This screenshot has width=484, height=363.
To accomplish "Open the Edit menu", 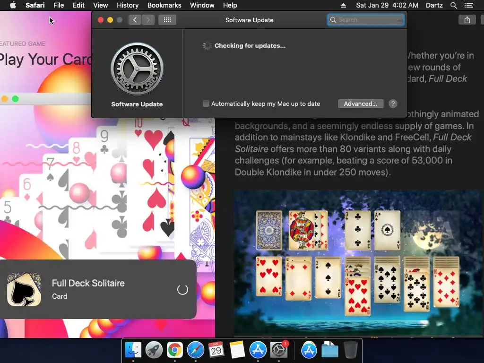I will point(78,5).
